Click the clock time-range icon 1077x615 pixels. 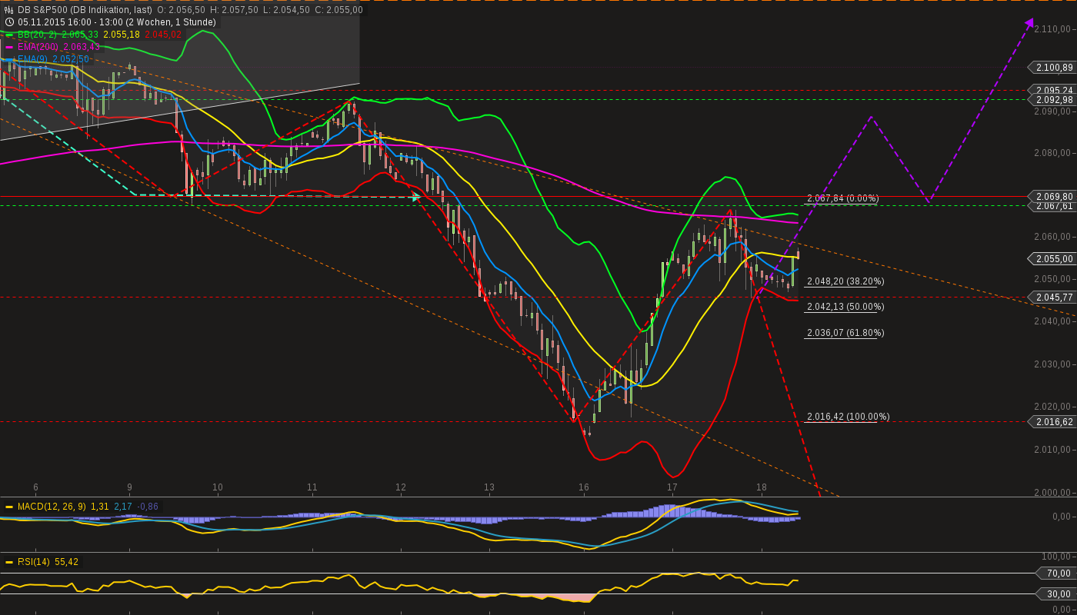coord(9,22)
